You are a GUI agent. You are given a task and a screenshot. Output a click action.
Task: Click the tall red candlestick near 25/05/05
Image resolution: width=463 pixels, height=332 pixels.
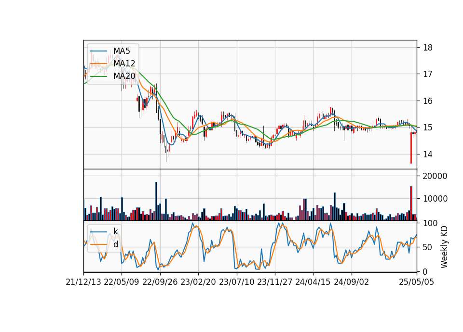(x=411, y=148)
